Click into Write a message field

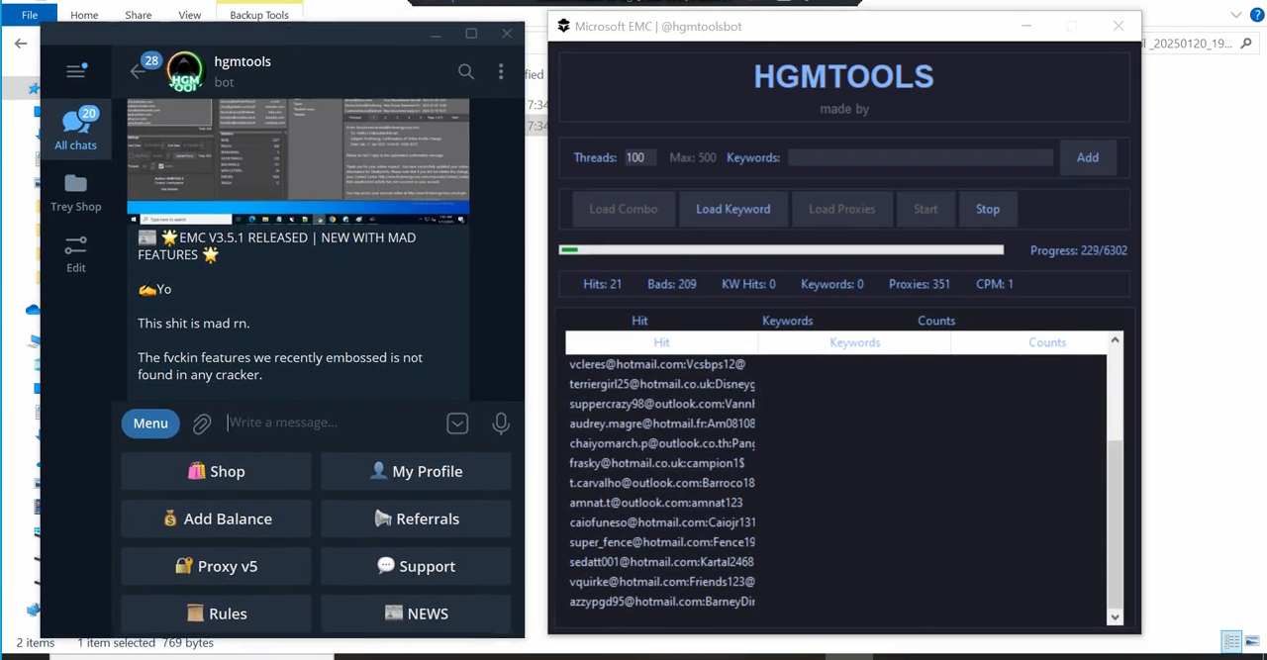tap(333, 423)
